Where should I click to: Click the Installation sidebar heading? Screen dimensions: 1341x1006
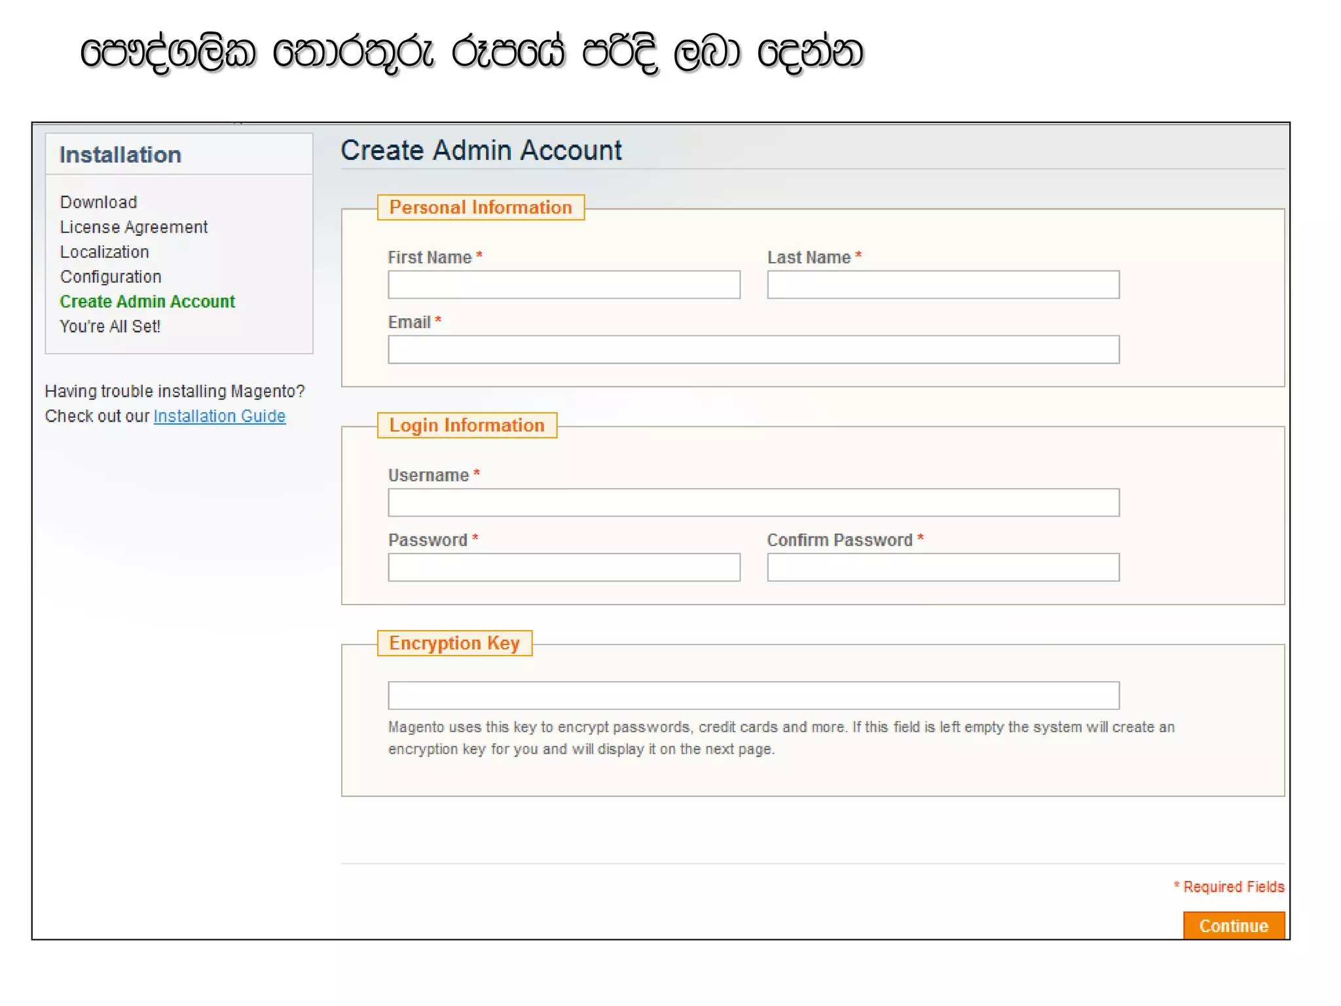[120, 155]
